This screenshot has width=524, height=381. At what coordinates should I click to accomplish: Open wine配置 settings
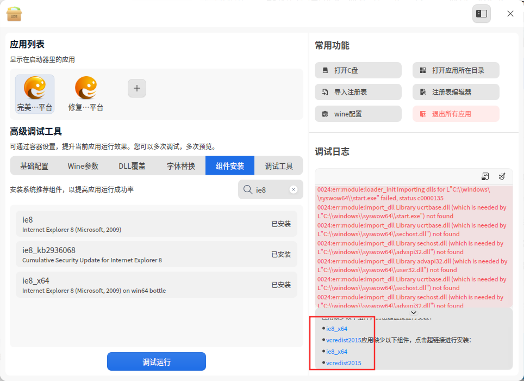(358, 114)
